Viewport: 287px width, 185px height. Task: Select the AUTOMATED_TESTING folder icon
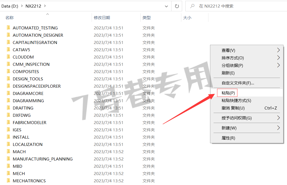click(x=8, y=28)
